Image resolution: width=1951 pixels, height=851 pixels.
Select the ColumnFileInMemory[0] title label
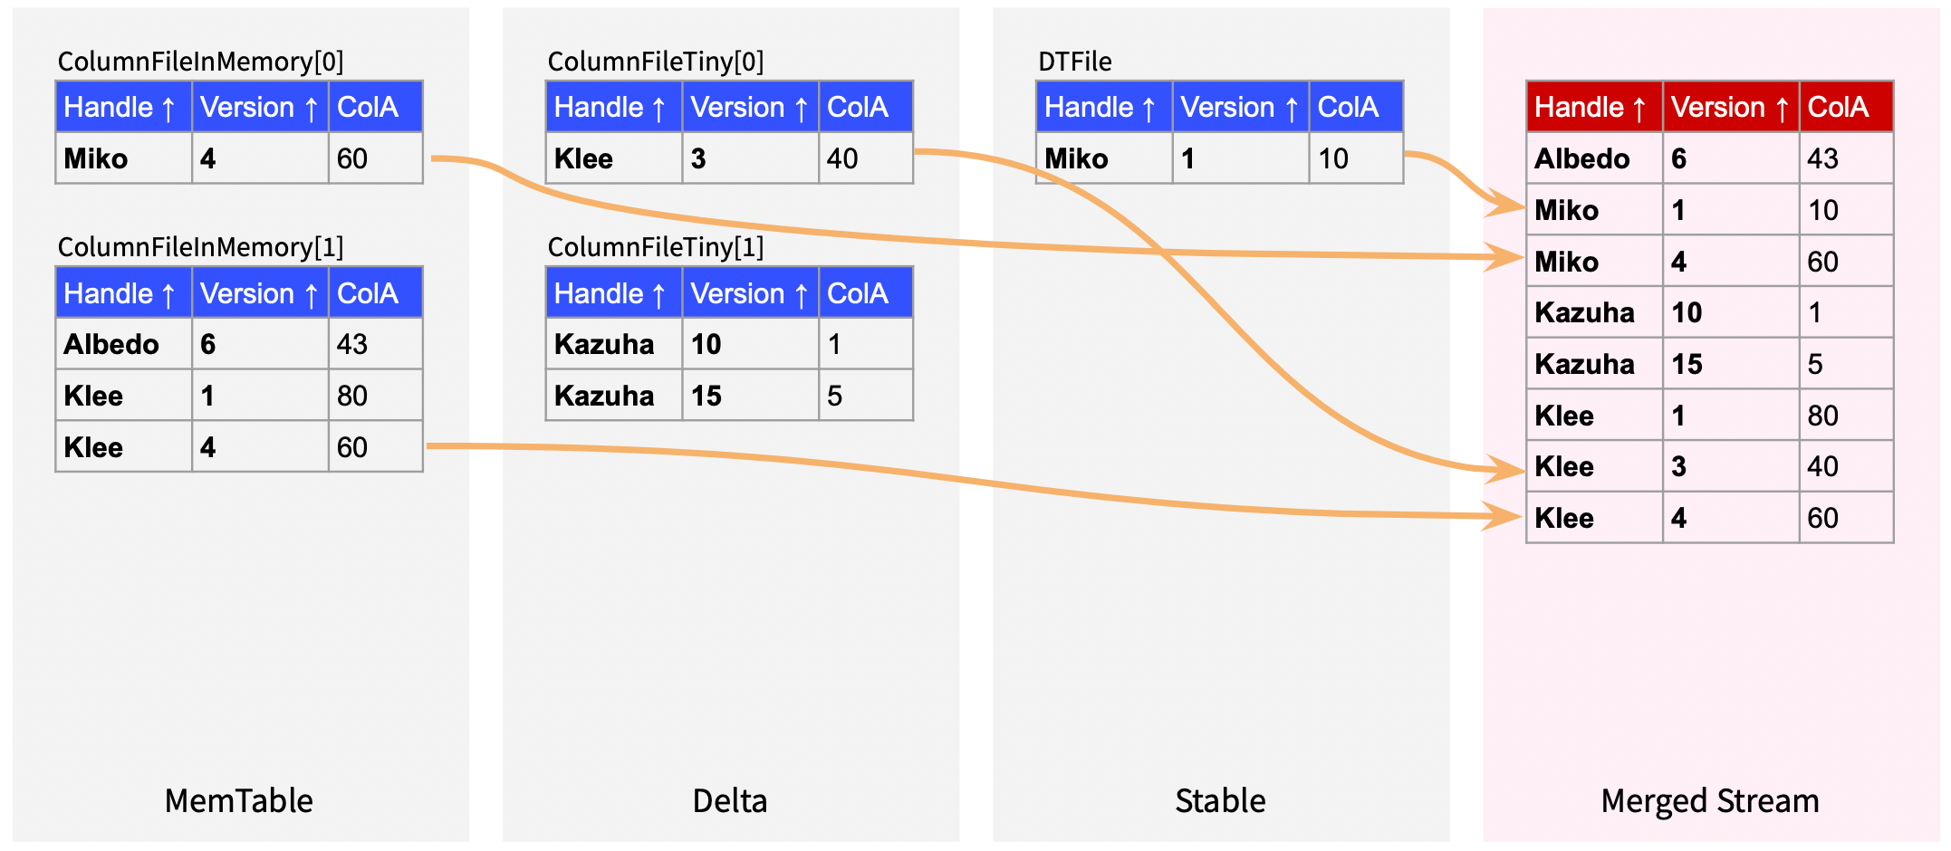tap(200, 62)
